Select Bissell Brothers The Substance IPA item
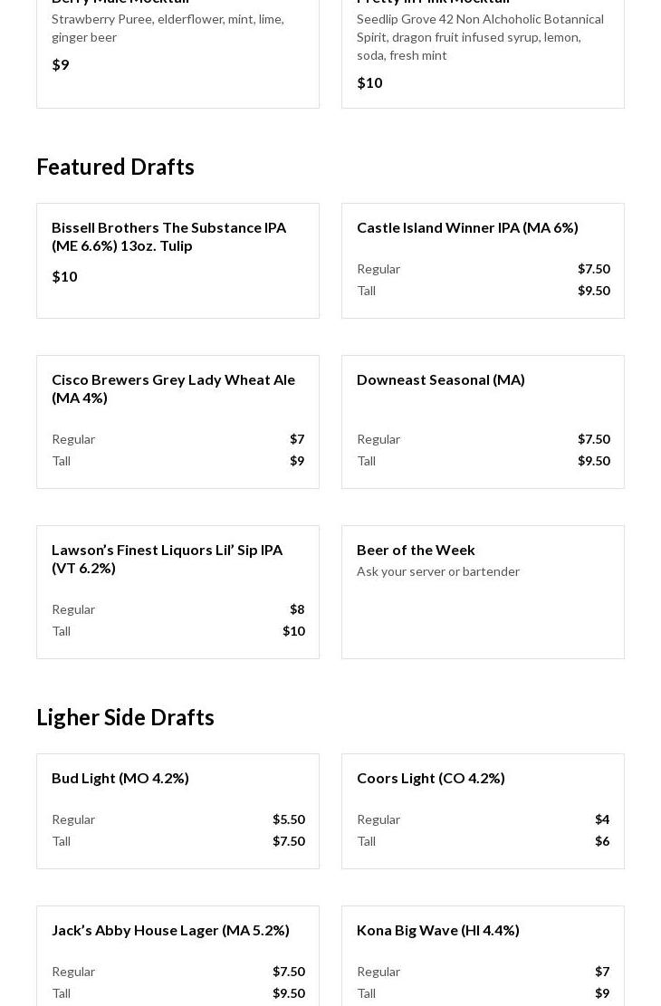661x1006 pixels. (x=168, y=236)
